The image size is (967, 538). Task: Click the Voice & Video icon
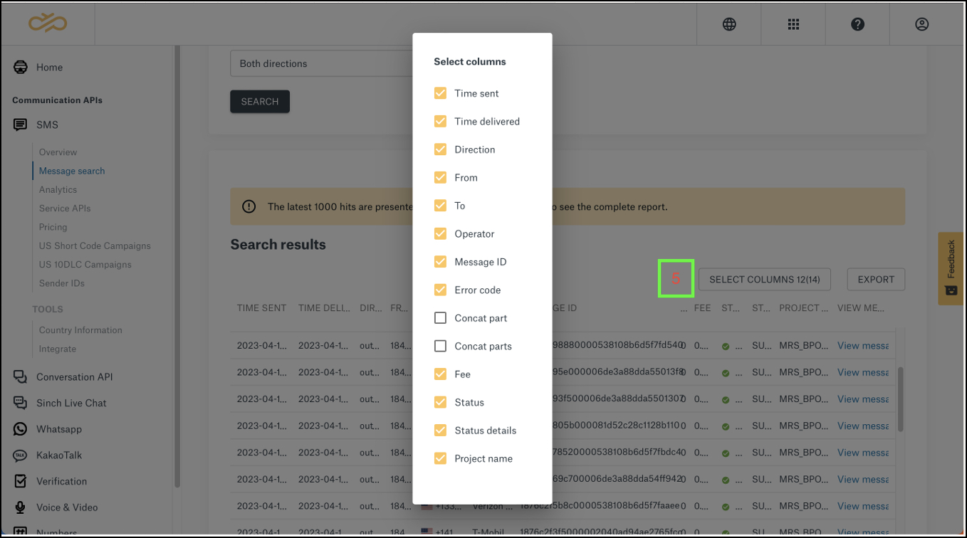pyautogui.click(x=21, y=507)
